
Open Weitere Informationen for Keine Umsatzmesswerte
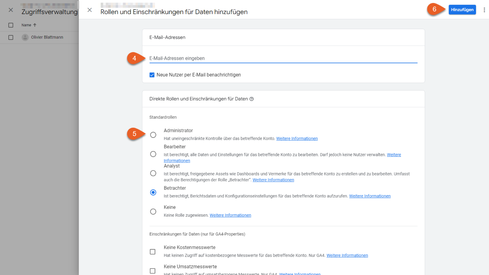tap(300, 274)
